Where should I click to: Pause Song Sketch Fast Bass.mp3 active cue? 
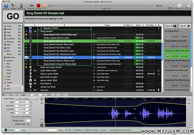pyautogui.click(x=167, y=76)
